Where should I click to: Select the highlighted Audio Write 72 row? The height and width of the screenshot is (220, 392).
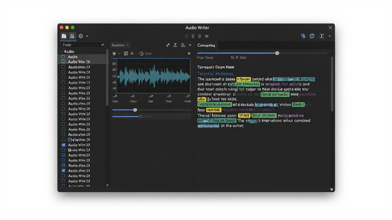click(x=82, y=62)
